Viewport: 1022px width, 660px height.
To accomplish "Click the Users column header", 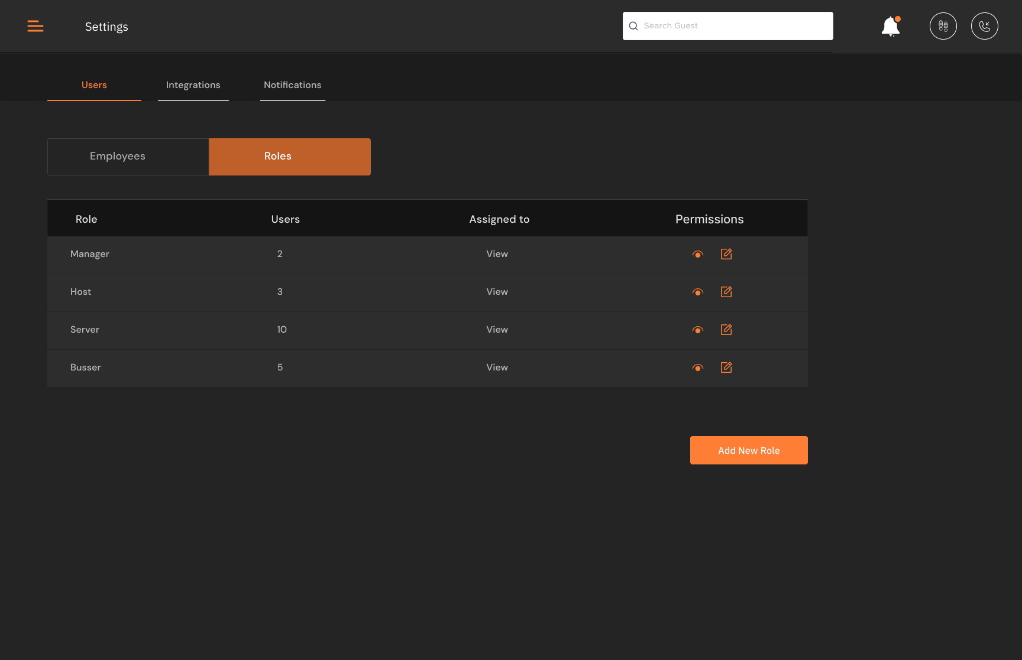I will coord(286,219).
